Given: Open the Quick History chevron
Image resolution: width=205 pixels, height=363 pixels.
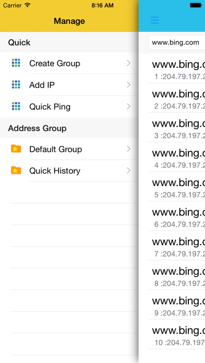Looking at the screenshot, I should 129,171.
